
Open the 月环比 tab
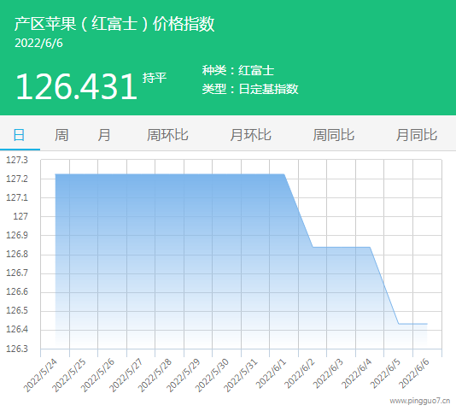pyautogui.click(x=251, y=135)
